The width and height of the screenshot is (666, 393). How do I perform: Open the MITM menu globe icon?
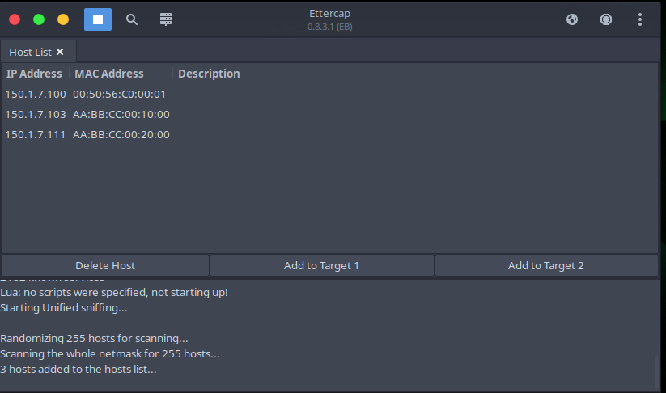coord(572,19)
